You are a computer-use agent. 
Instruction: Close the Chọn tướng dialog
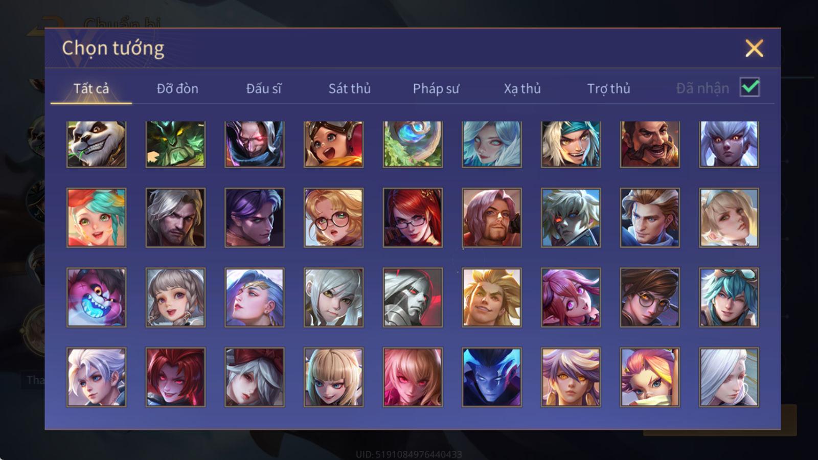[754, 48]
